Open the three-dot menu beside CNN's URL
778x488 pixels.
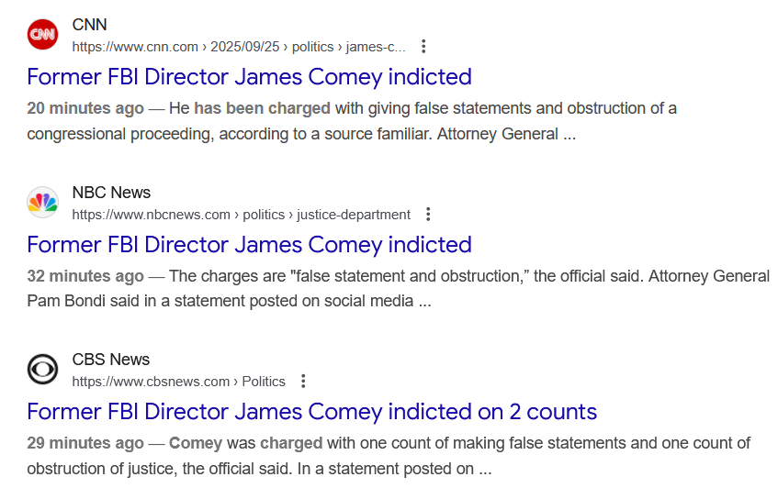[x=423, y=47]
